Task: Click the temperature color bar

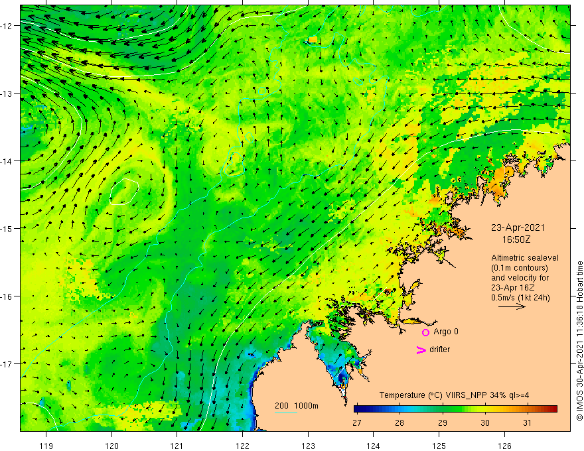Action: 455,409
